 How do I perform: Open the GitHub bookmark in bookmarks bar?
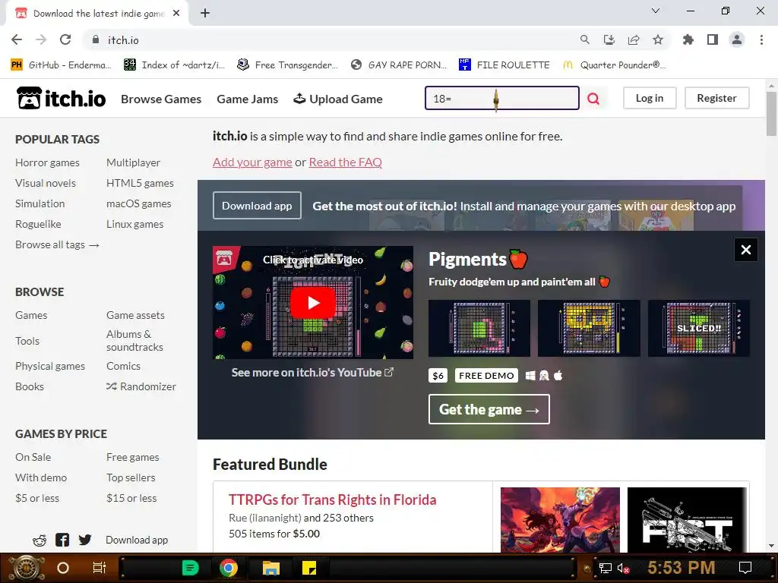(61, 65)
